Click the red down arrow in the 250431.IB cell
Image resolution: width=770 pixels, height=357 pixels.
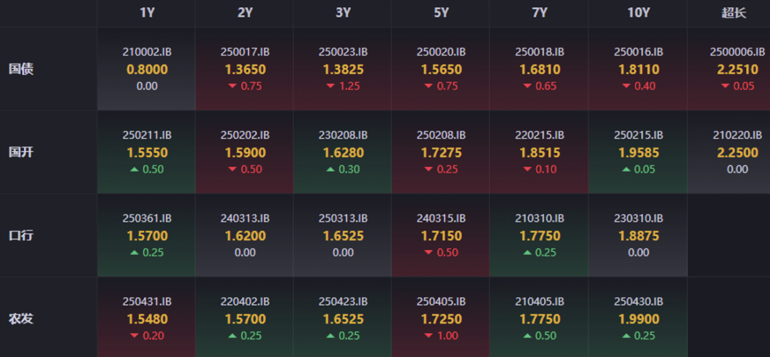(x=133, y=336)
